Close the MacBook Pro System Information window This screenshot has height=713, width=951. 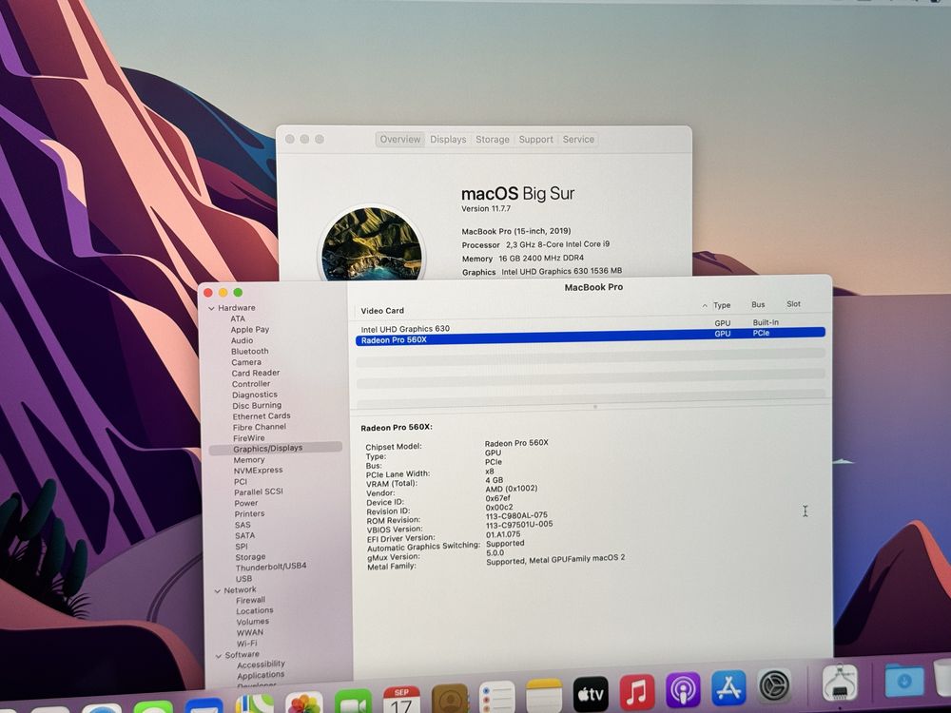(x=208, y=293)
